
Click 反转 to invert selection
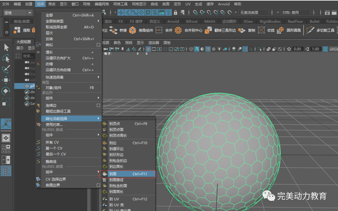(49, 39)
